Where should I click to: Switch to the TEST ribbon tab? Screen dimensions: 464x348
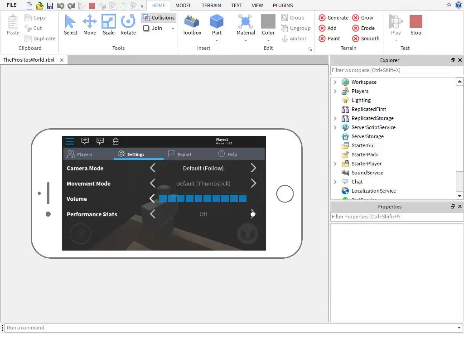tap(237, 5)
